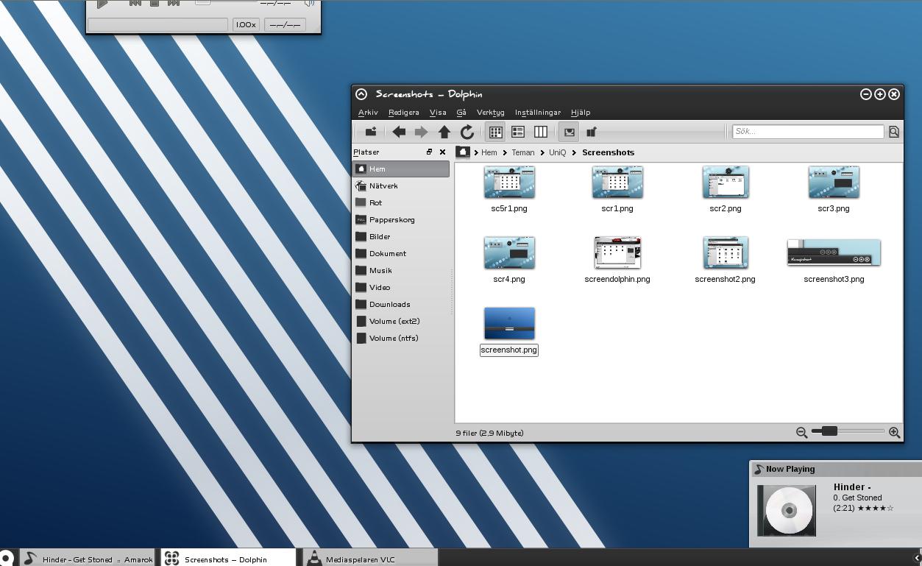
Task: Click the home icon in the breadcrumb bar
Action: 462,152
